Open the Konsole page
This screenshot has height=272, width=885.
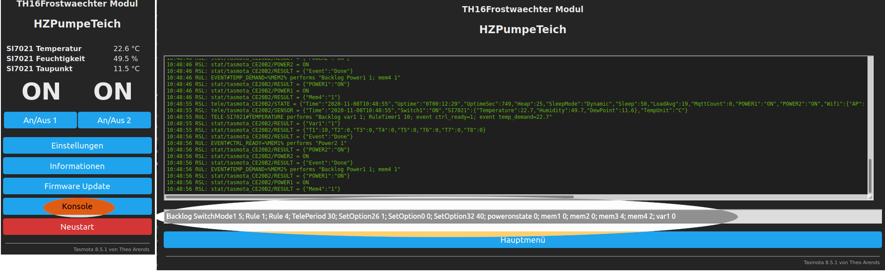coord(77,207)
